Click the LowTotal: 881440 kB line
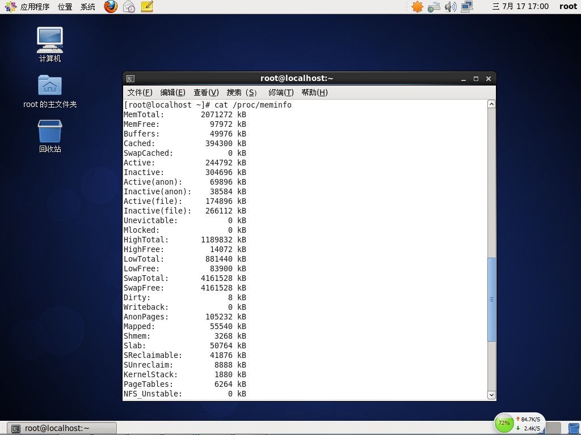 click(x=185, y=259)
